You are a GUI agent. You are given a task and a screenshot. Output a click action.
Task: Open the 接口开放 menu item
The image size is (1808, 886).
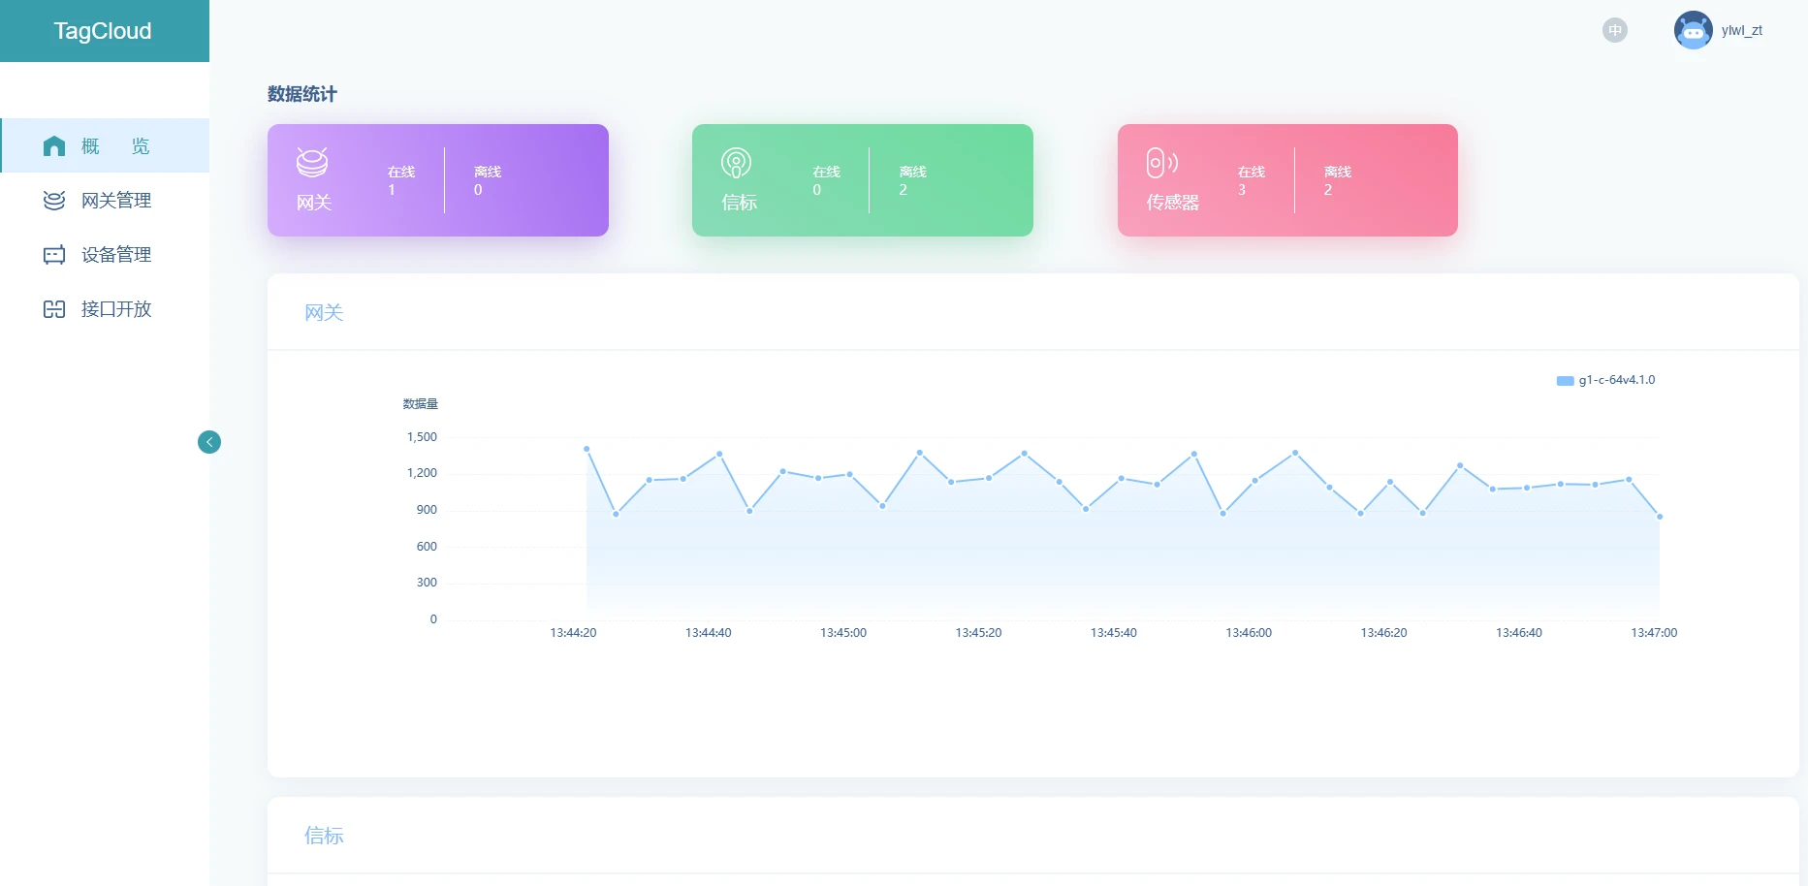point(105,309)
